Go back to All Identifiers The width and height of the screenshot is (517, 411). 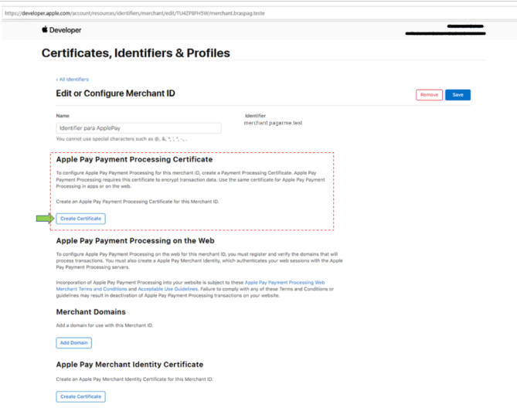pos(72,80)
